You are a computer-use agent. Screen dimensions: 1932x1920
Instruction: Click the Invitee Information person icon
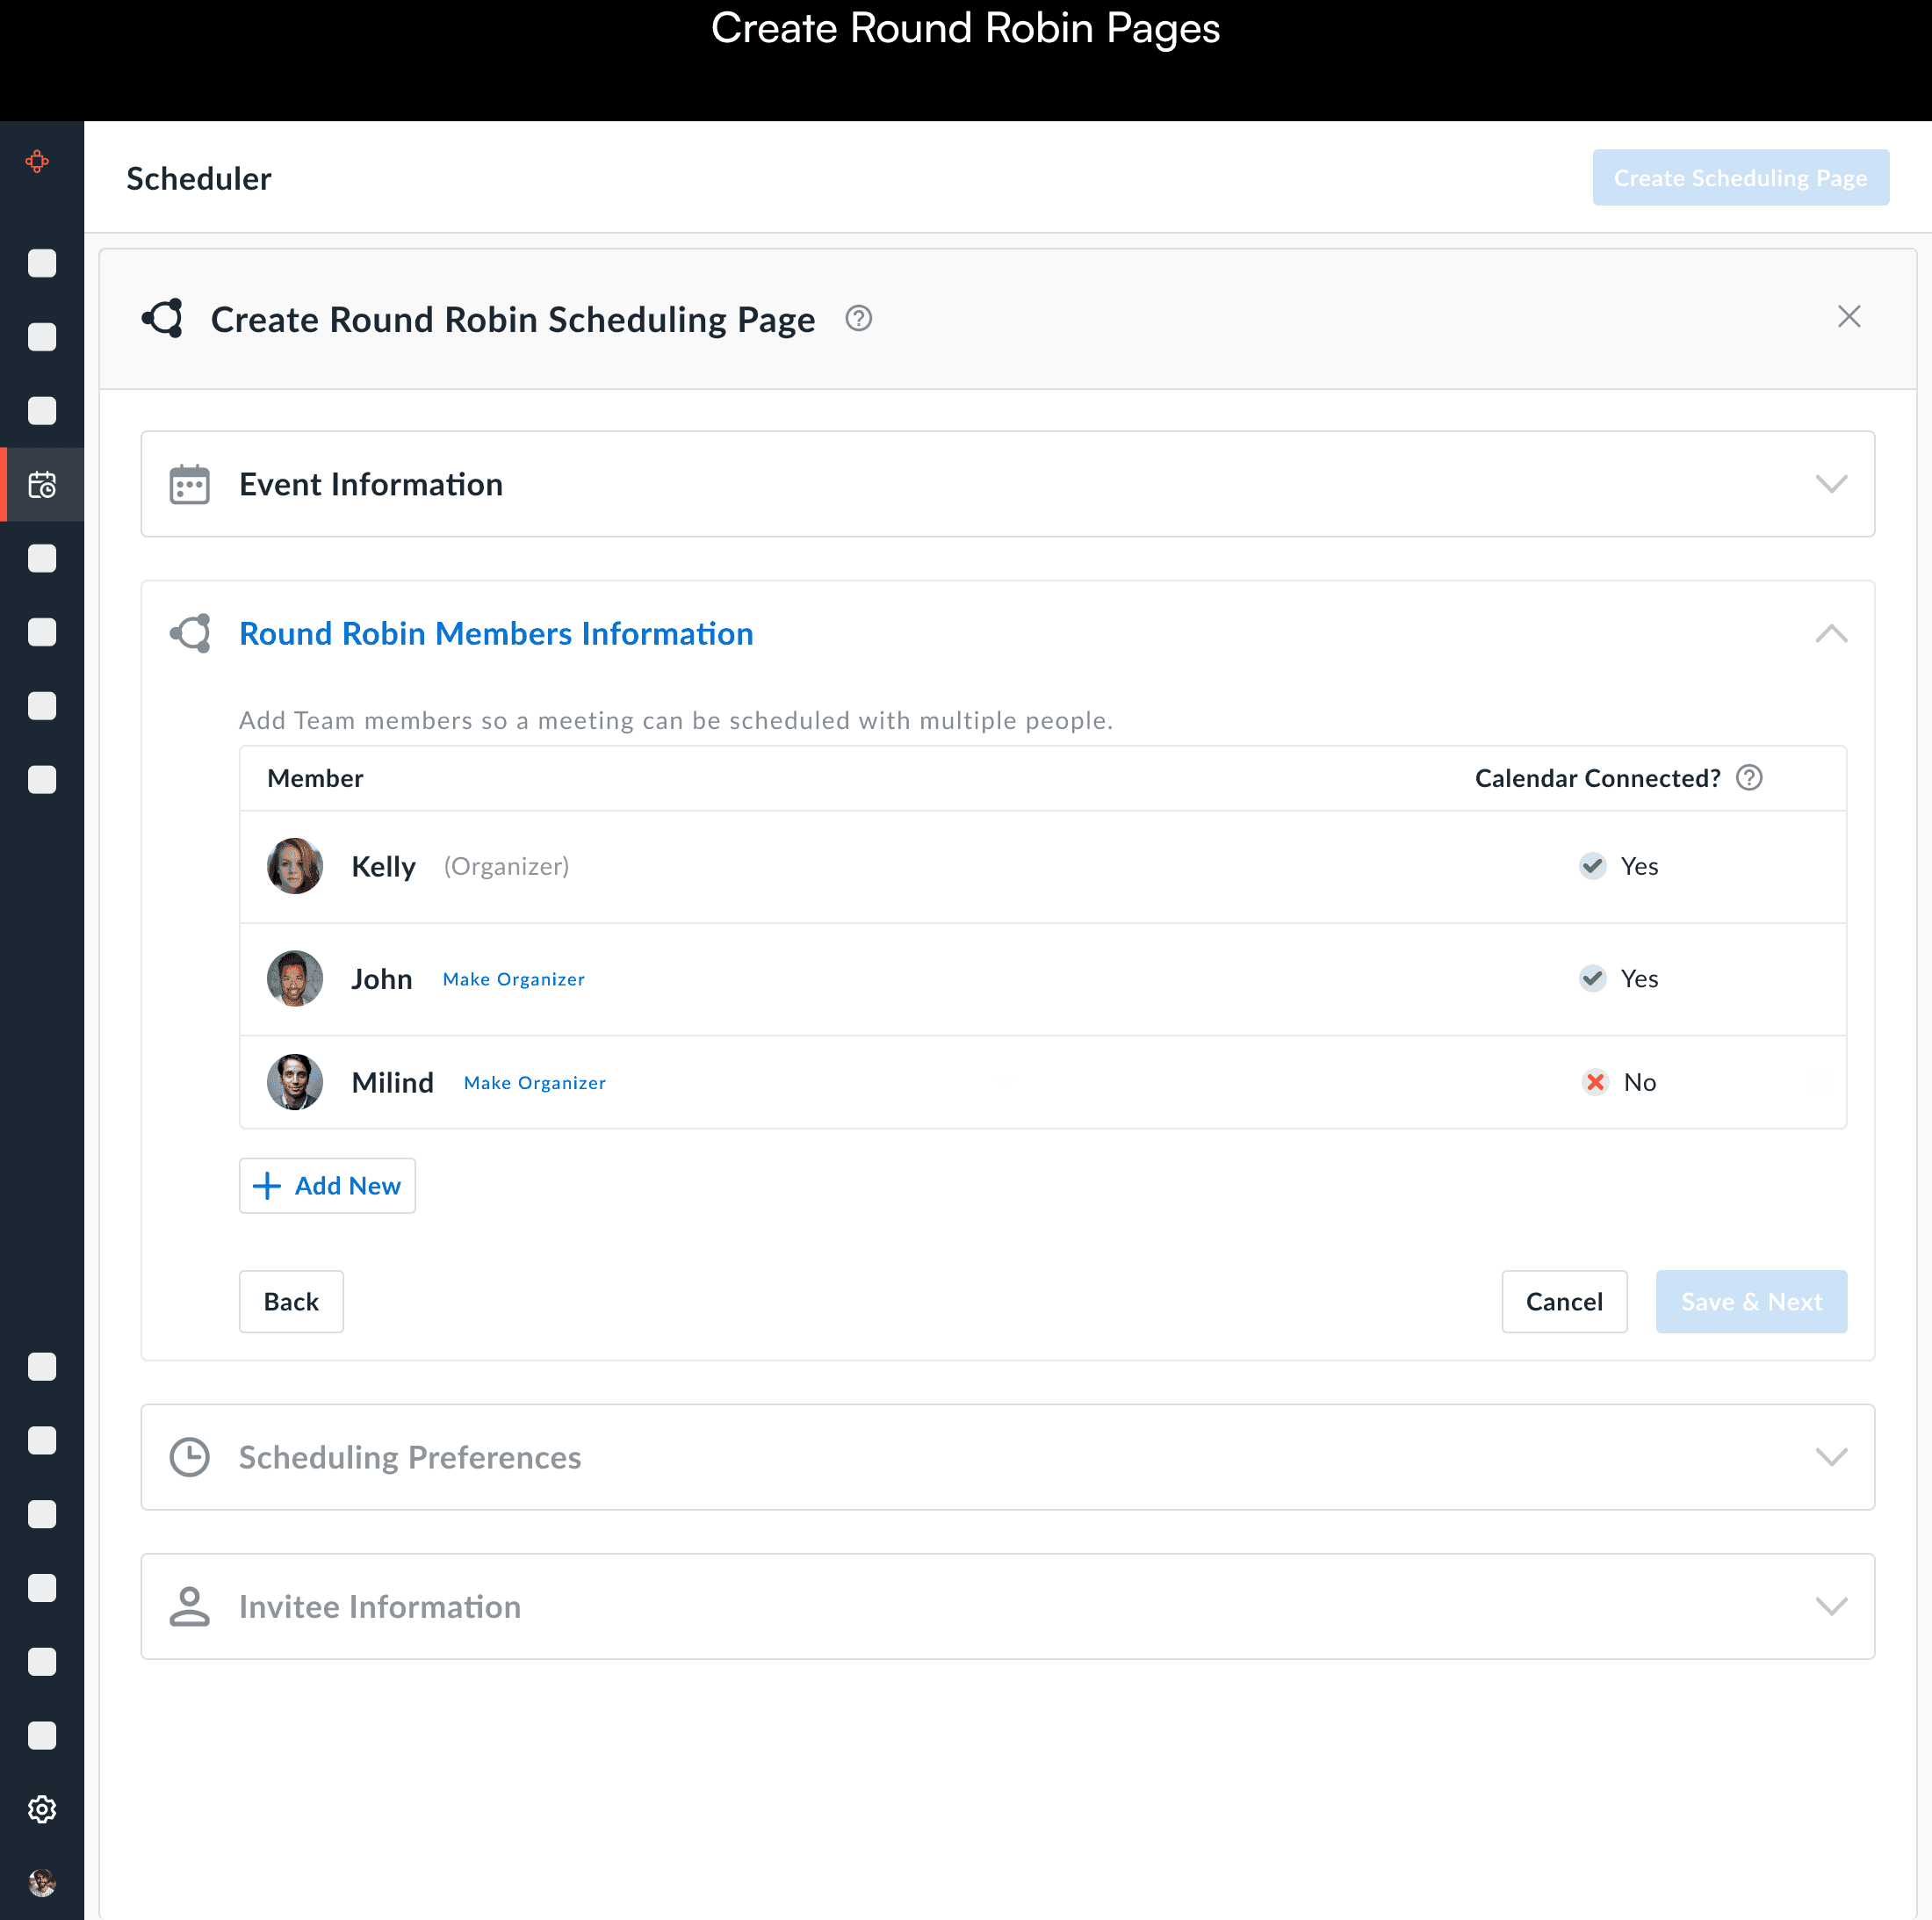click(x=189, y=1606)
